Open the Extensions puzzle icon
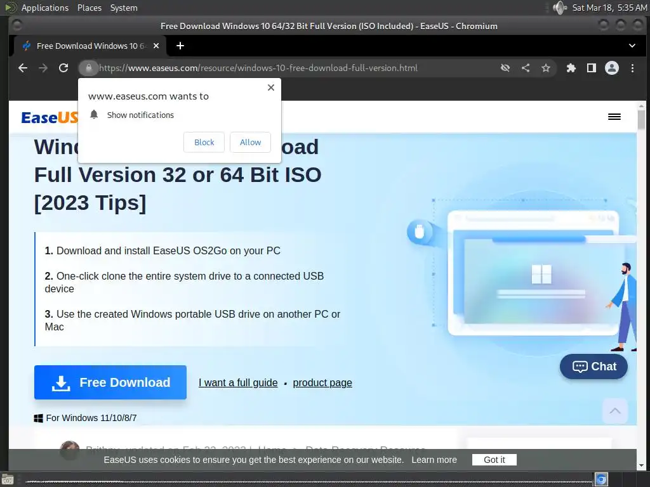The width and height of the screenshot is (650, 487). 571,68
